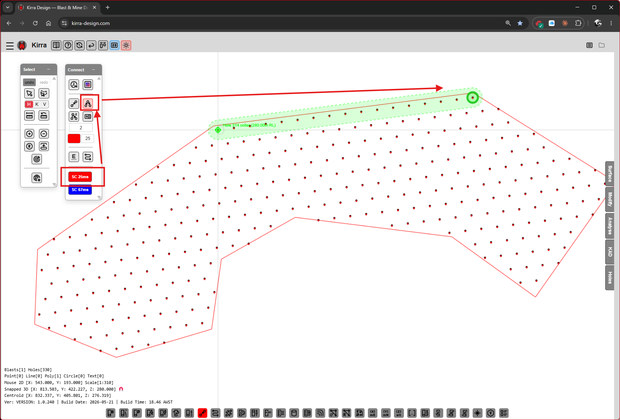620x420 pixels.
Task: Toggle the multi tie connector tool
Action: click(x=88, y=104)
